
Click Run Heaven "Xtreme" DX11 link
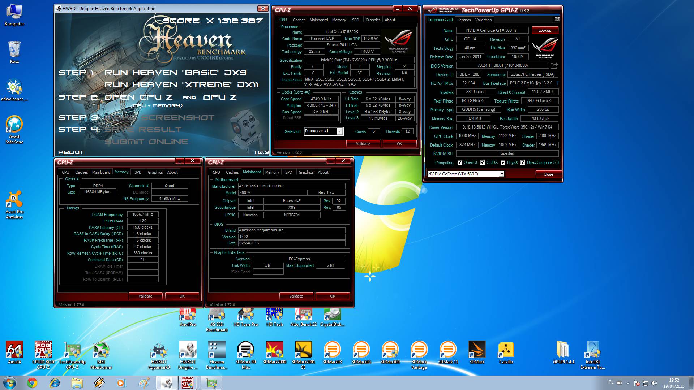[x=181, y=85]
